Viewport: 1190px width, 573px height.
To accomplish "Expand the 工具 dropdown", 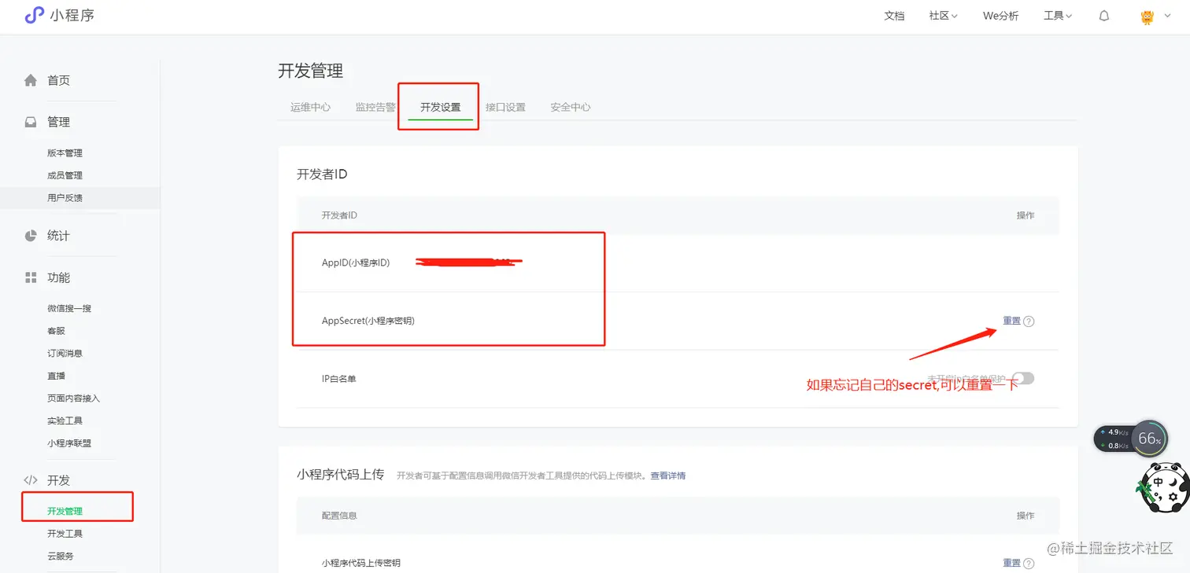I will click(x=1058, y=16).
